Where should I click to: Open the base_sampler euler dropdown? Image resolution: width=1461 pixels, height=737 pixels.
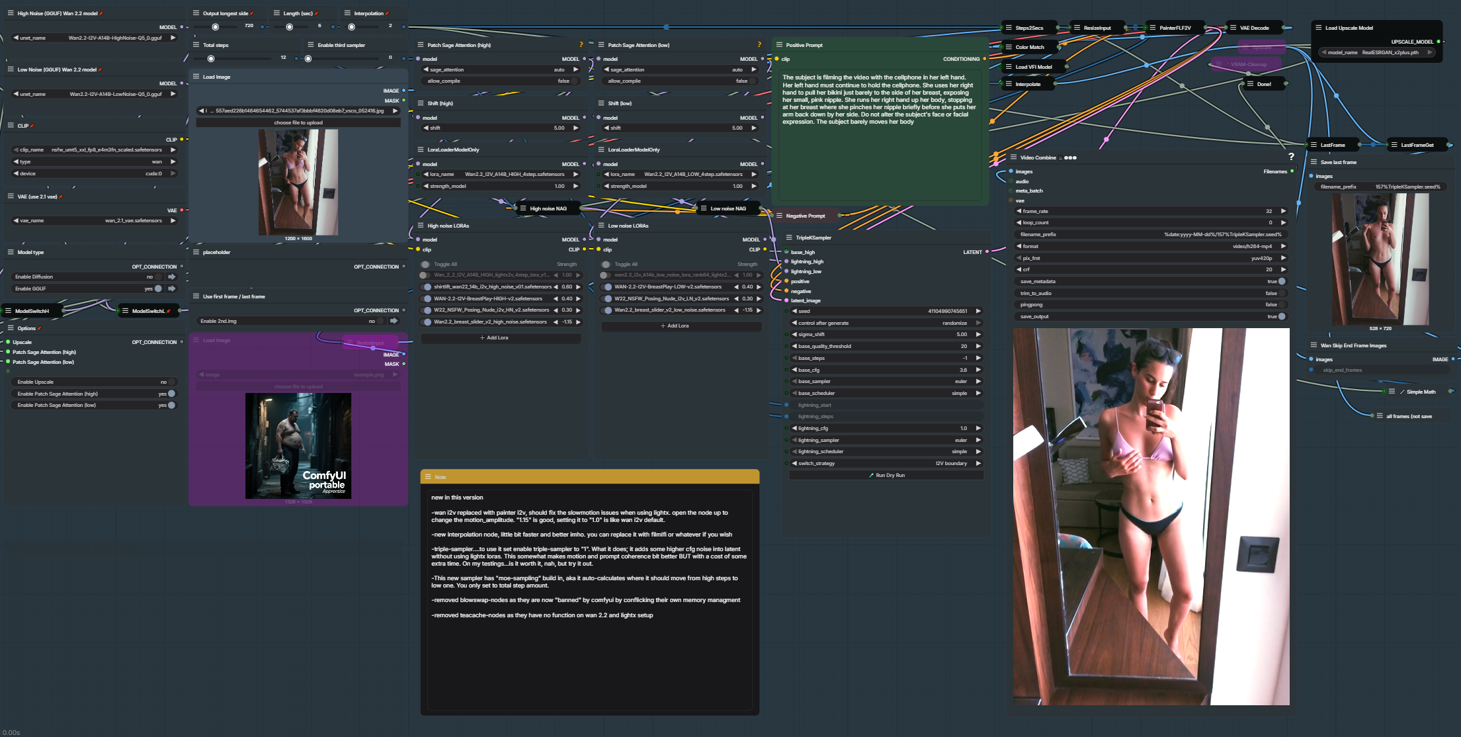[x=886, y=382]
